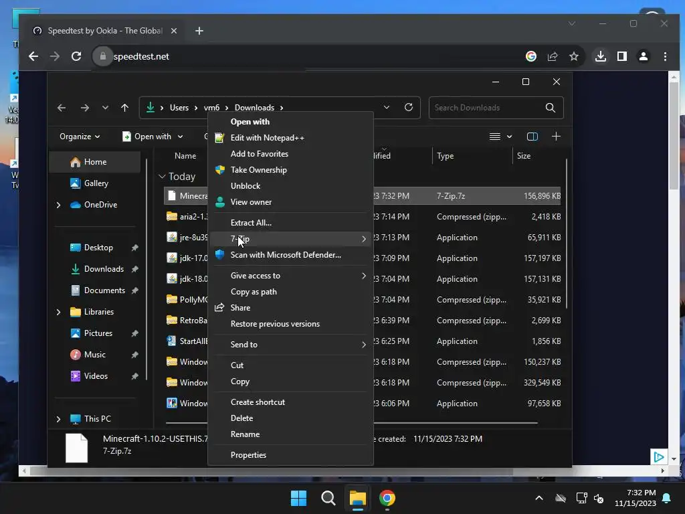Click the search magnifier in Explorer

click(x=551, y=108)
